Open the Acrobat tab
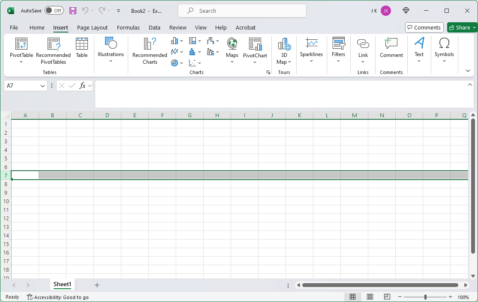 click(x=245, y=28)
